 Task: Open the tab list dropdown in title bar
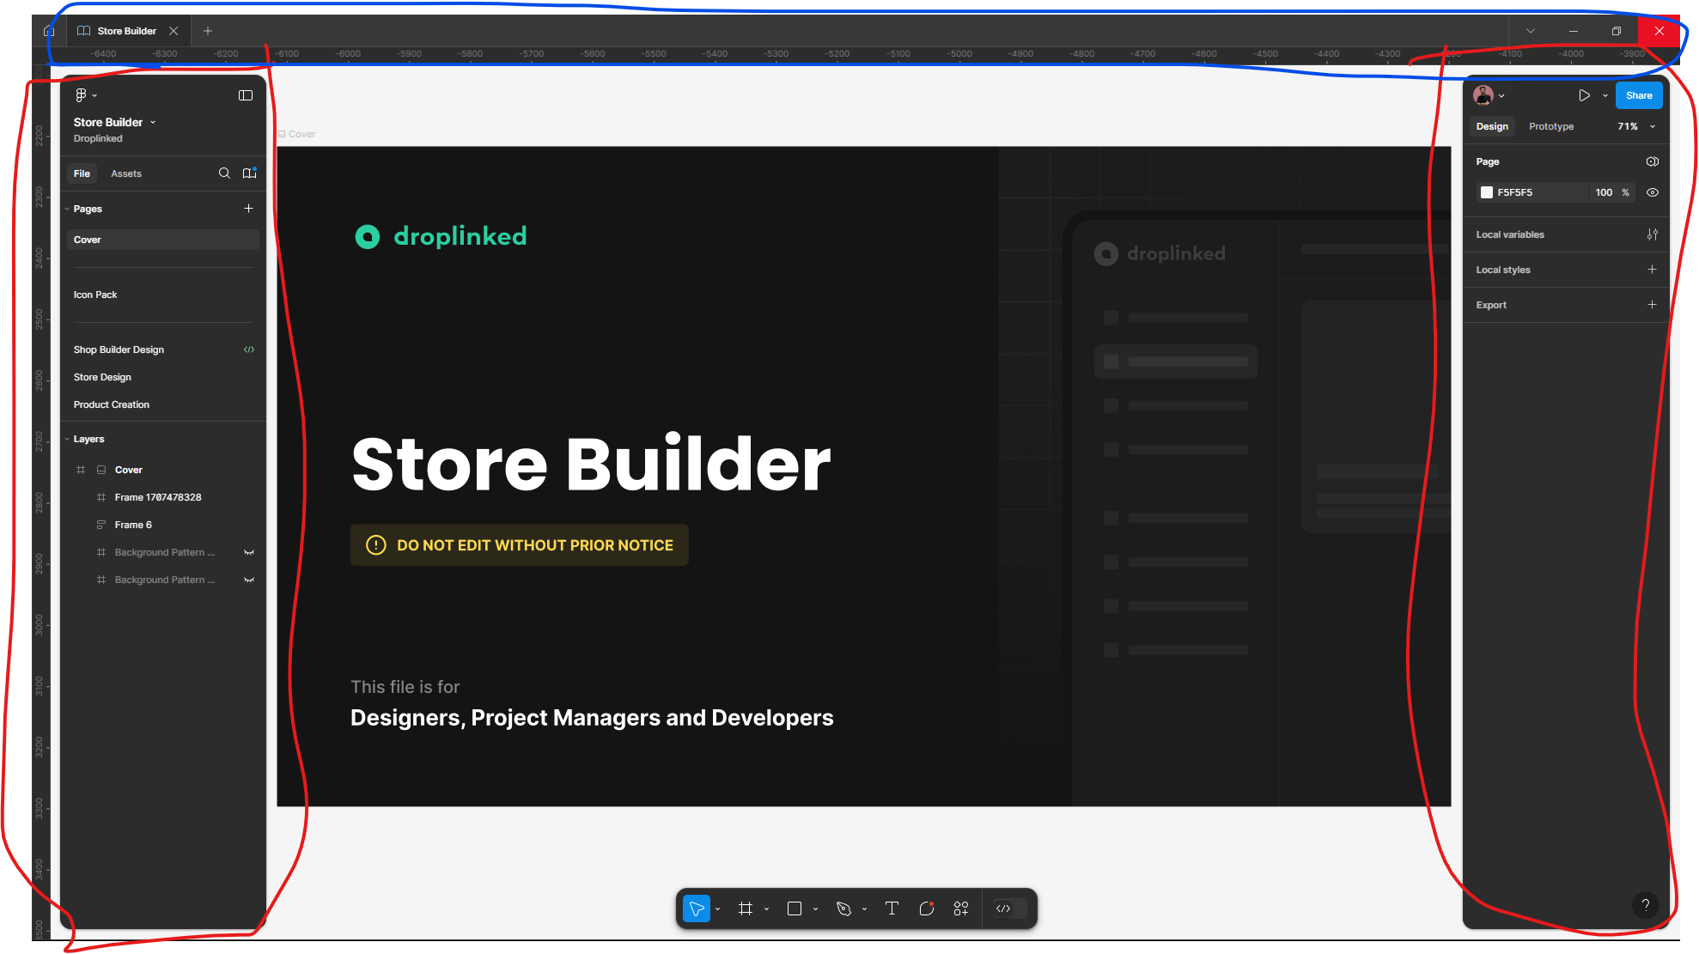1531,31
